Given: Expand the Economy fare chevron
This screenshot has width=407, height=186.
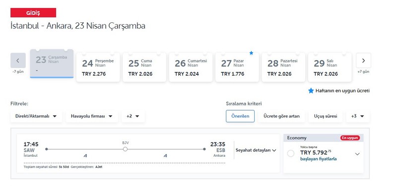Looking at the screenshot, I should [x=357, y=154].
